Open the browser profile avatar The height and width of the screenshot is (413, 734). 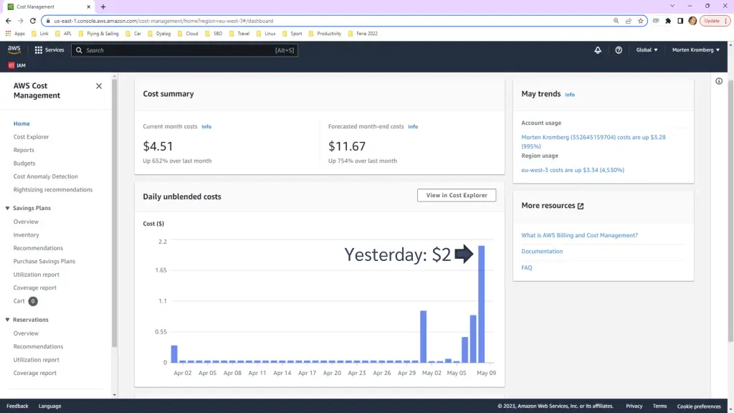click(693, 21)
